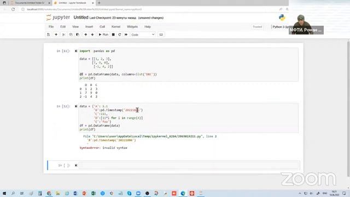Save notebook with the floppy disk icon

(x=49, y=34)
